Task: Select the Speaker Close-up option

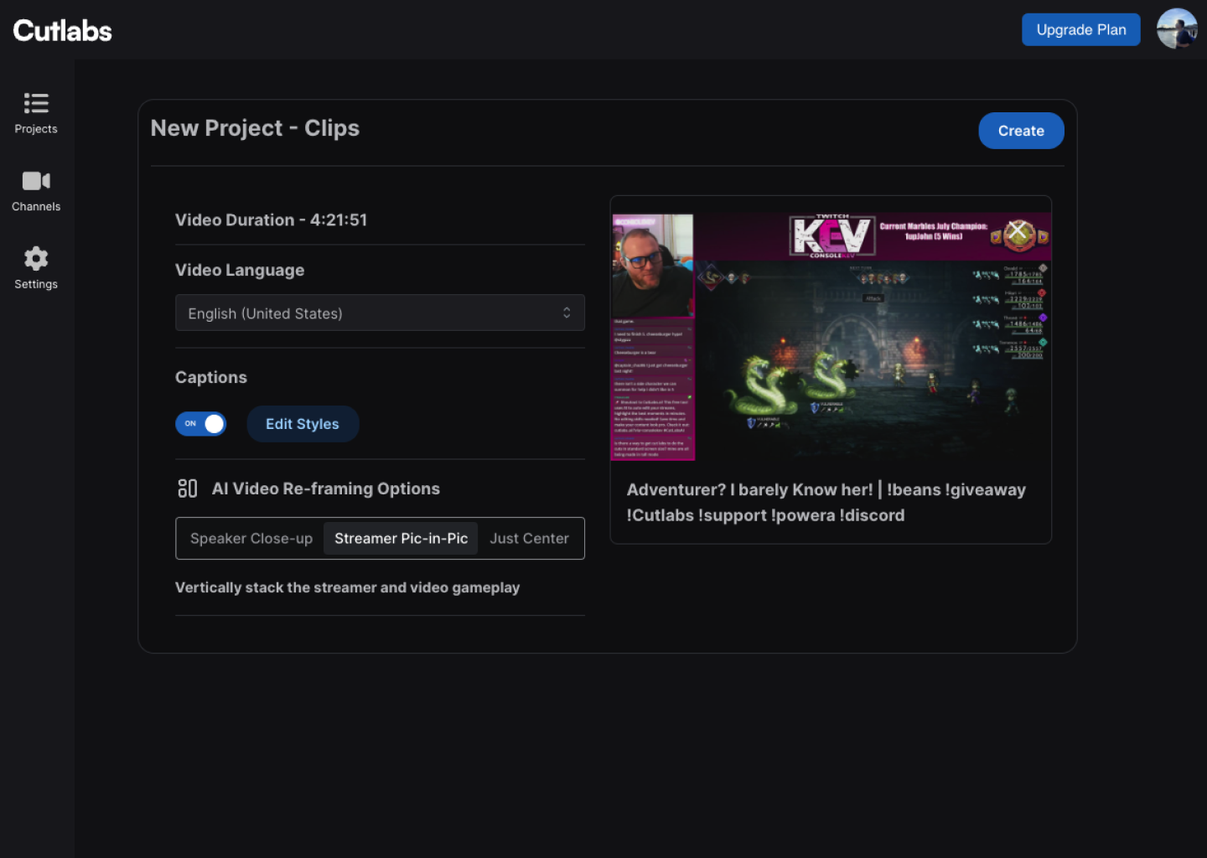Action: 251,539
